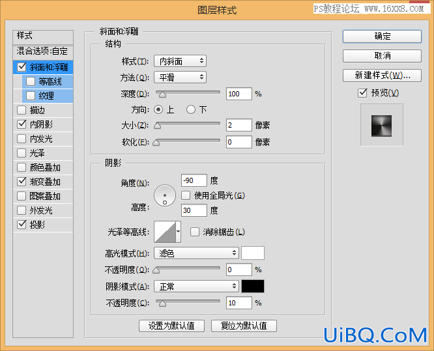Click the 高度 altitude field 30
434x351 pixels.
(x=194, y=210)
